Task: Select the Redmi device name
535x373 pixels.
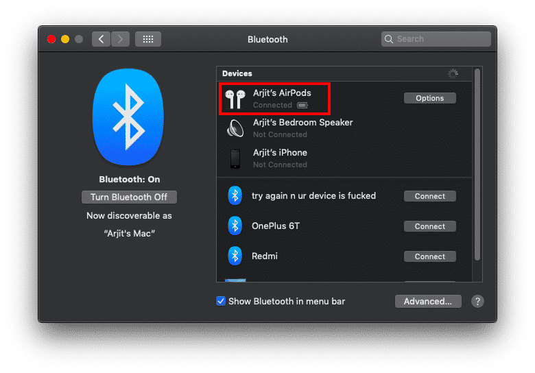Action: 265,256
